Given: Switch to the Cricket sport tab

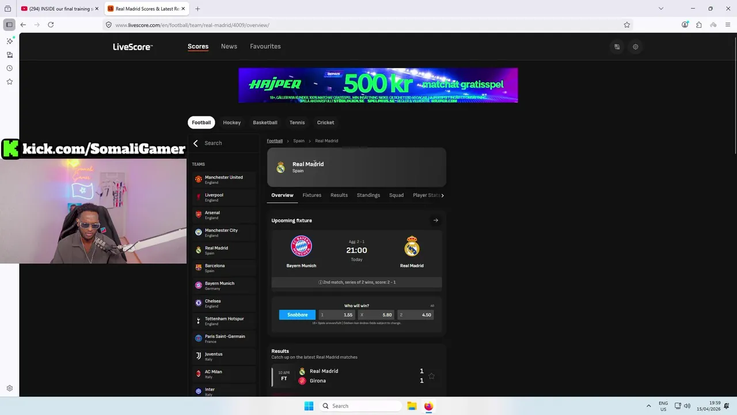Looking at the screenshot, I should coord(325,122).
